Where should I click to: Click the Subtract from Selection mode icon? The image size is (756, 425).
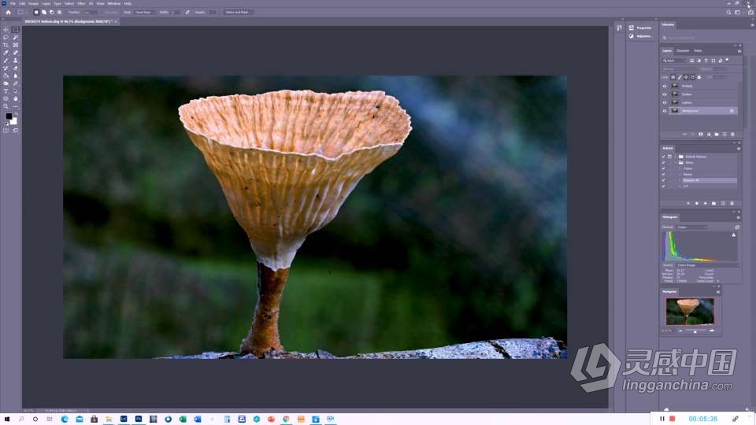52,12
